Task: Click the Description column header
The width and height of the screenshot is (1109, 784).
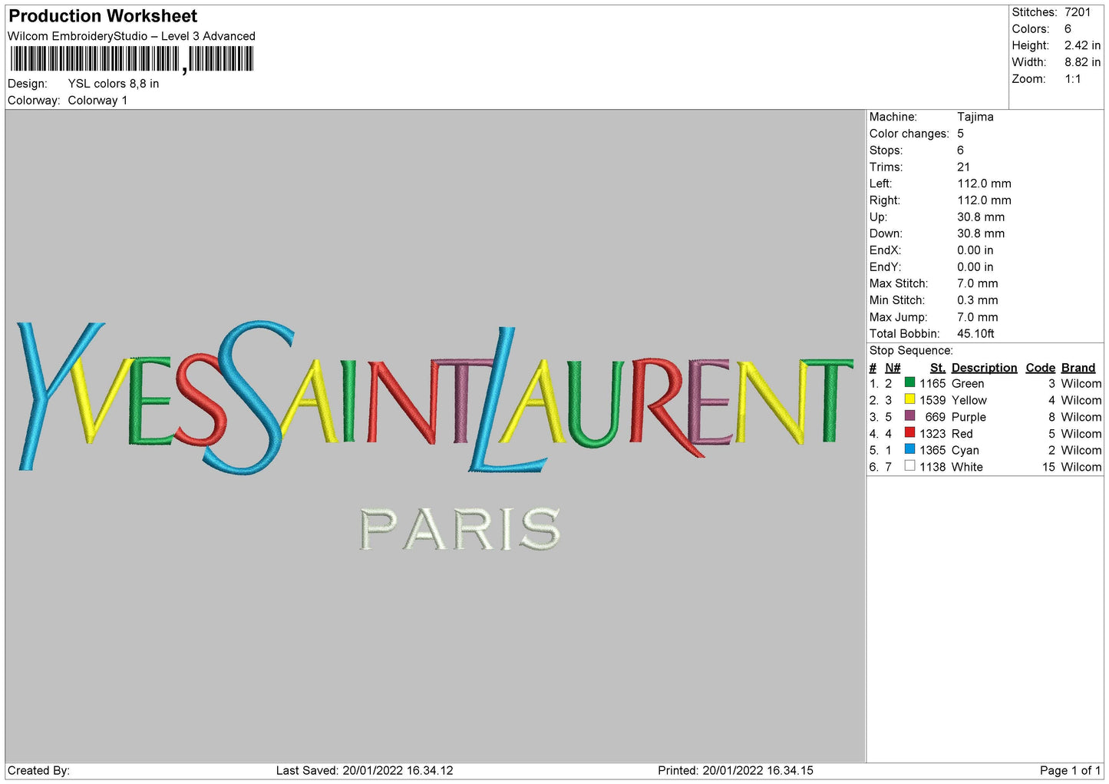Action: [984, 368]
